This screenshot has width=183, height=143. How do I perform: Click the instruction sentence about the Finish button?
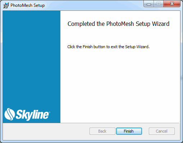click(108, 47)
